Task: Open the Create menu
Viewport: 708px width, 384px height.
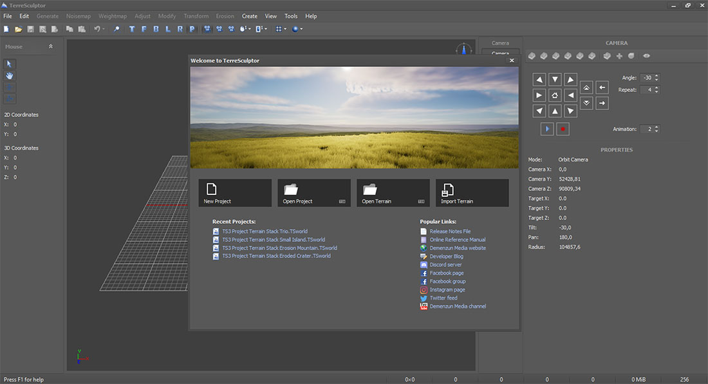Action: point(249,16)
